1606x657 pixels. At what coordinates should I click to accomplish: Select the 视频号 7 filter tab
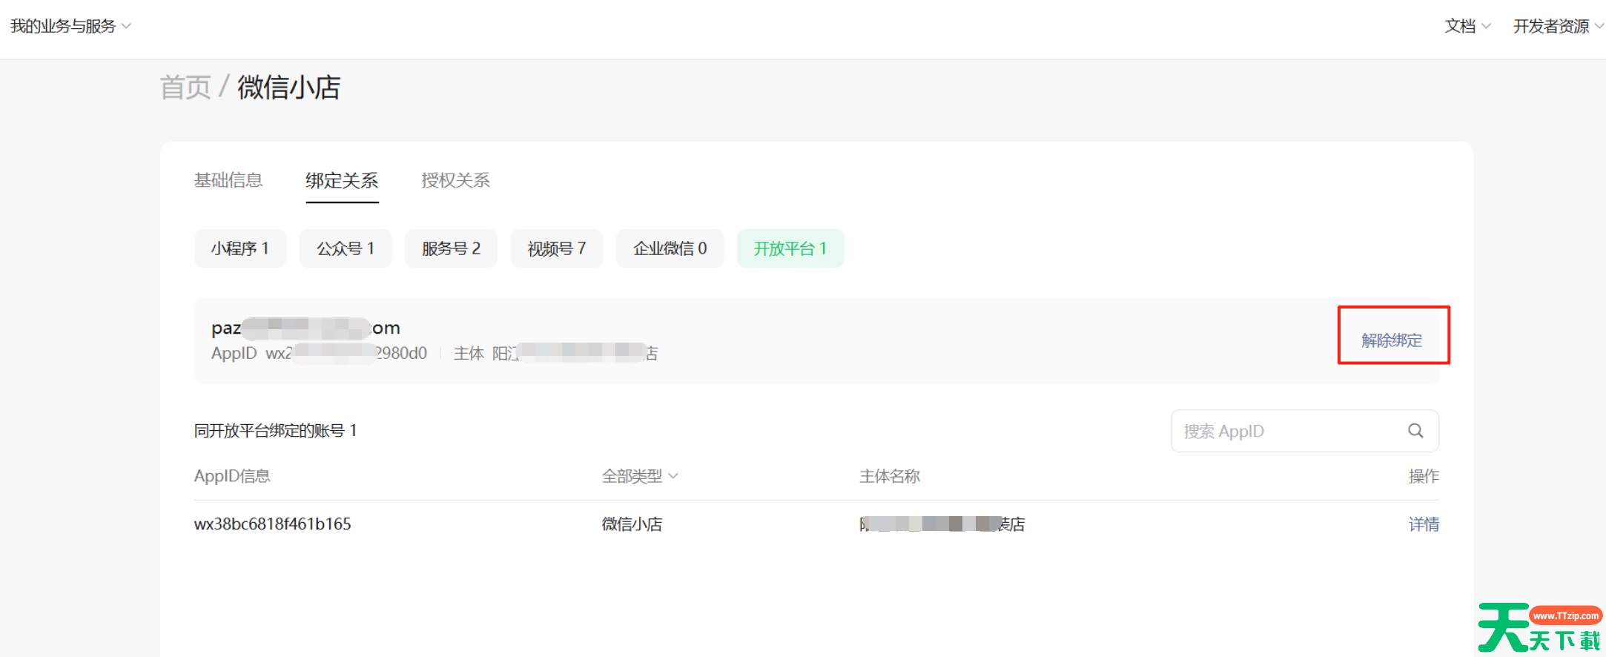(556, 248)
